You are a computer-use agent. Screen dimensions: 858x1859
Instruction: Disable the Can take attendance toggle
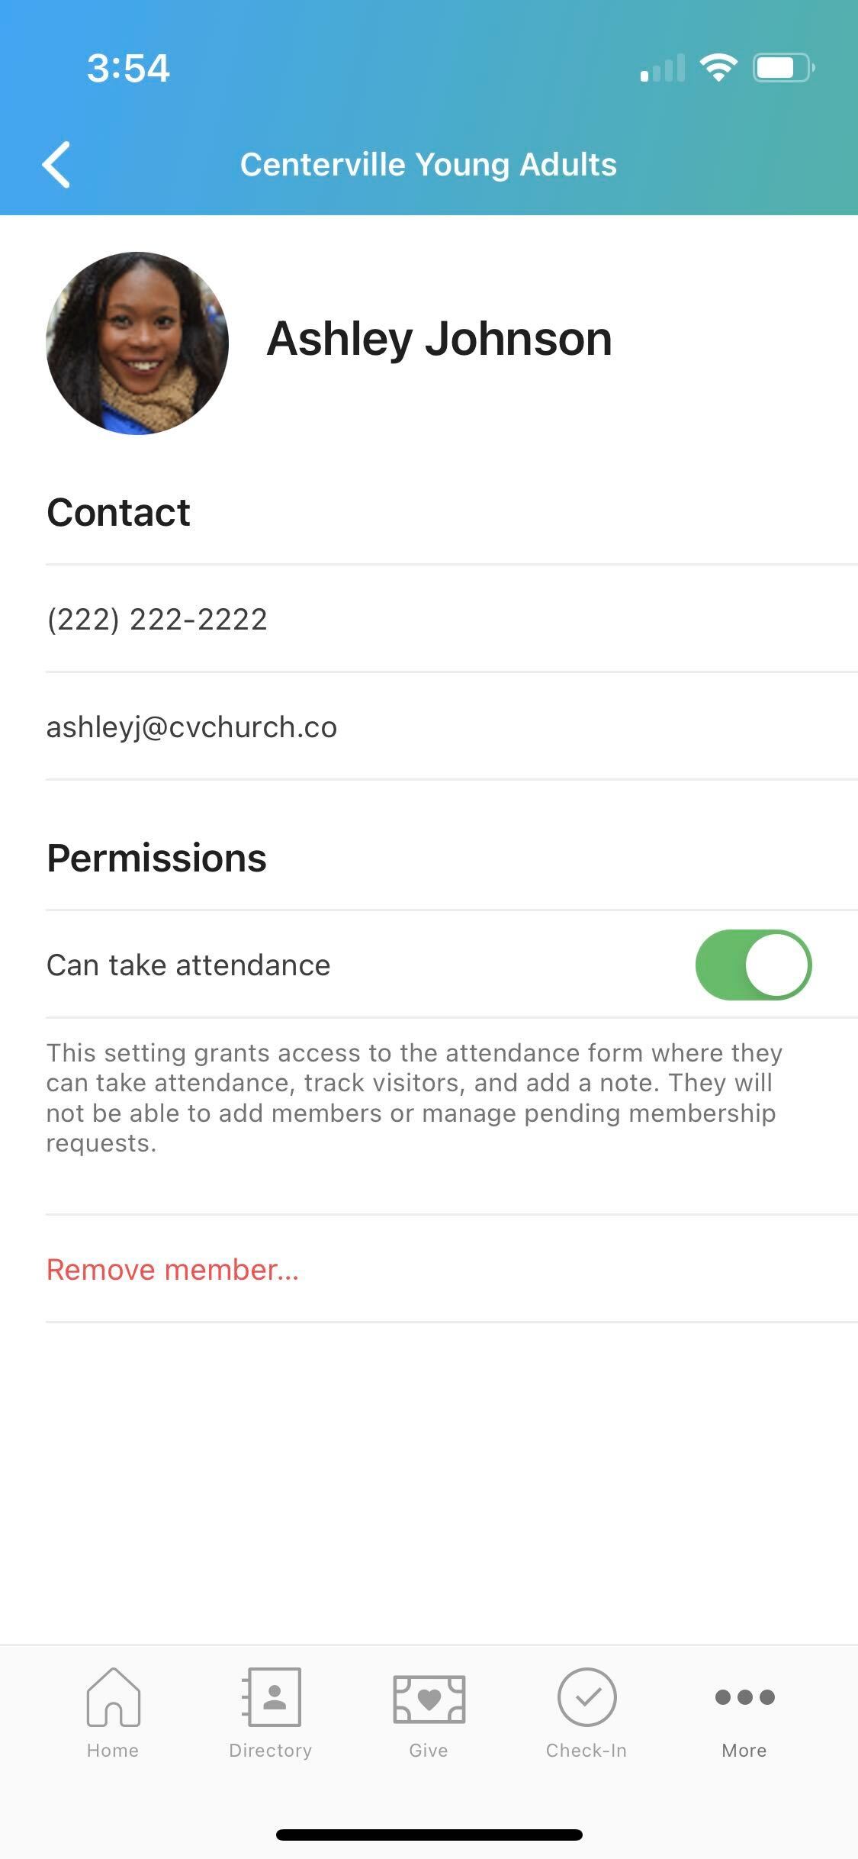[x=753, y=965]
